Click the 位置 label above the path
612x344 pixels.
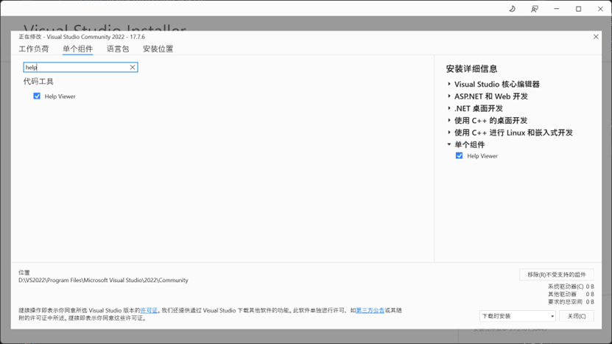(x=24, y=273)
